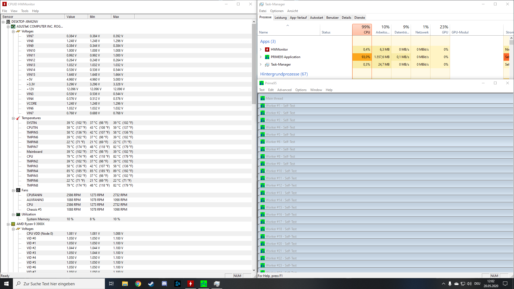Collapse the Utilization section
Viewport: 514px width, 289px height.
[13, 214]
